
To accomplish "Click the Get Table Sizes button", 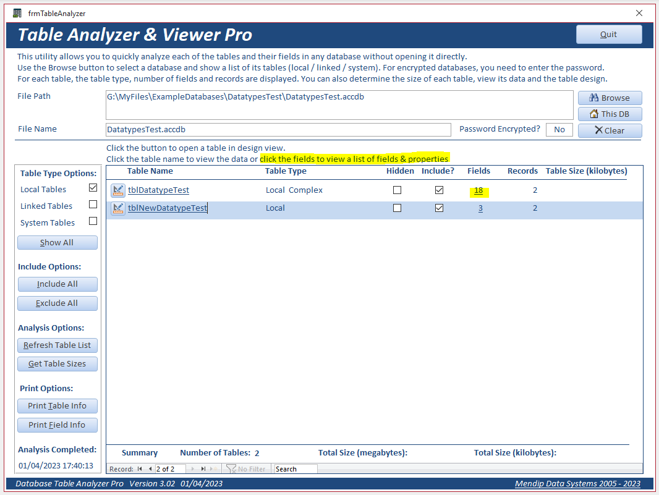I will click(x=57, y=364).
